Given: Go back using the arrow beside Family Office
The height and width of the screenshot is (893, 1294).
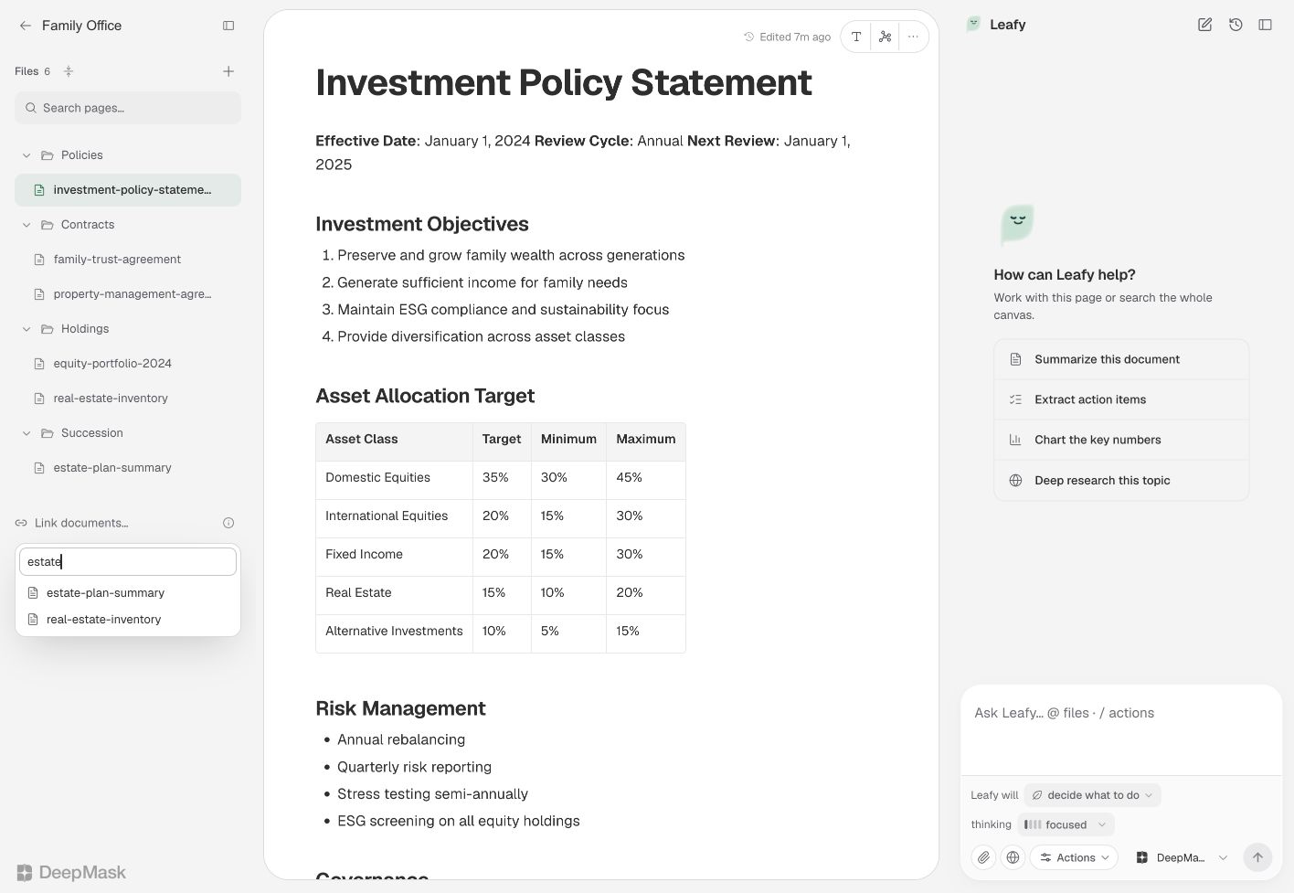Looking at the screenshot, I should pos(25,26).
